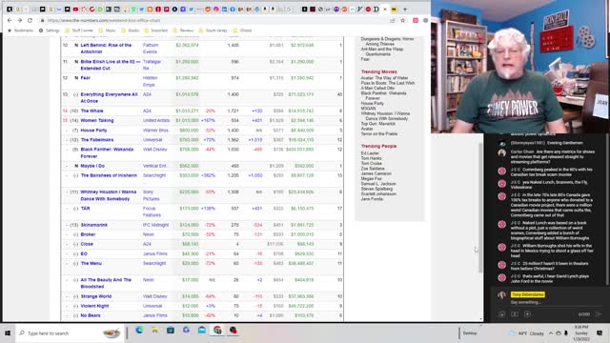The image size is (610, 343).
Task: Open the Stuff I wrote bookmark folder
Action: 79,30
